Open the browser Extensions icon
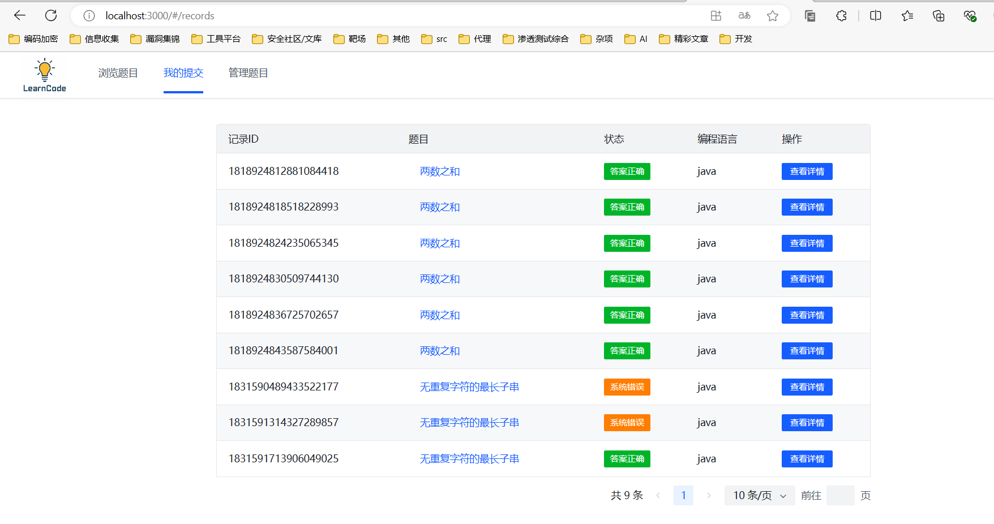994x524 pixels. pos(841,15)
